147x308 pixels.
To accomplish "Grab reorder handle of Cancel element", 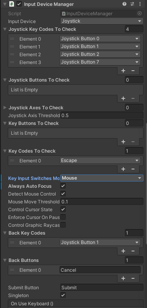I will pyautogui.click(x=12, y=270).
